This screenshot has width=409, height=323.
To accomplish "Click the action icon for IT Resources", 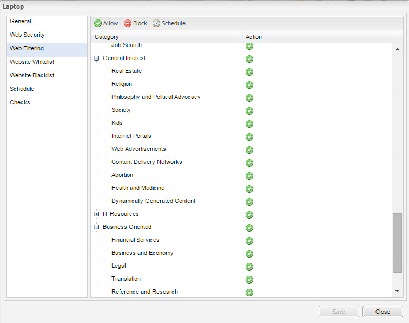I will tap(249, 215).
